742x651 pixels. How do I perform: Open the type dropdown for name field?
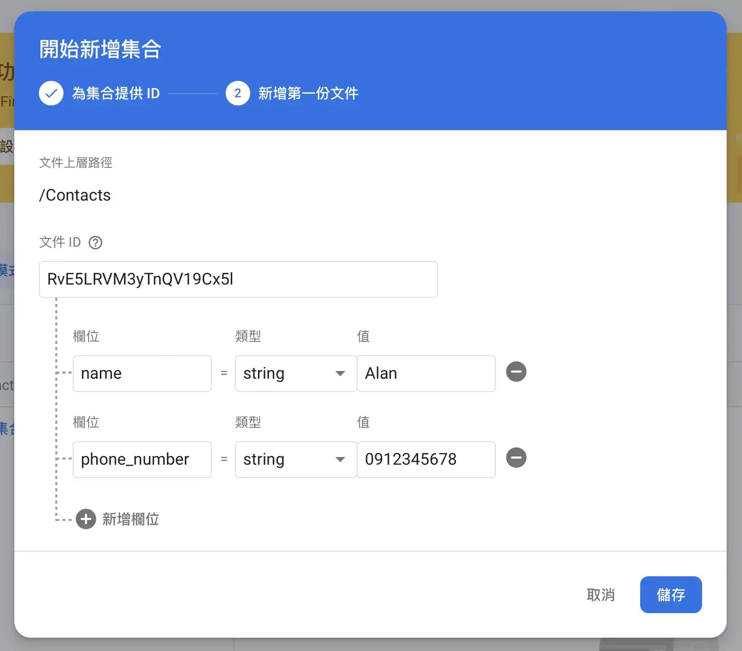coord(295,374)
